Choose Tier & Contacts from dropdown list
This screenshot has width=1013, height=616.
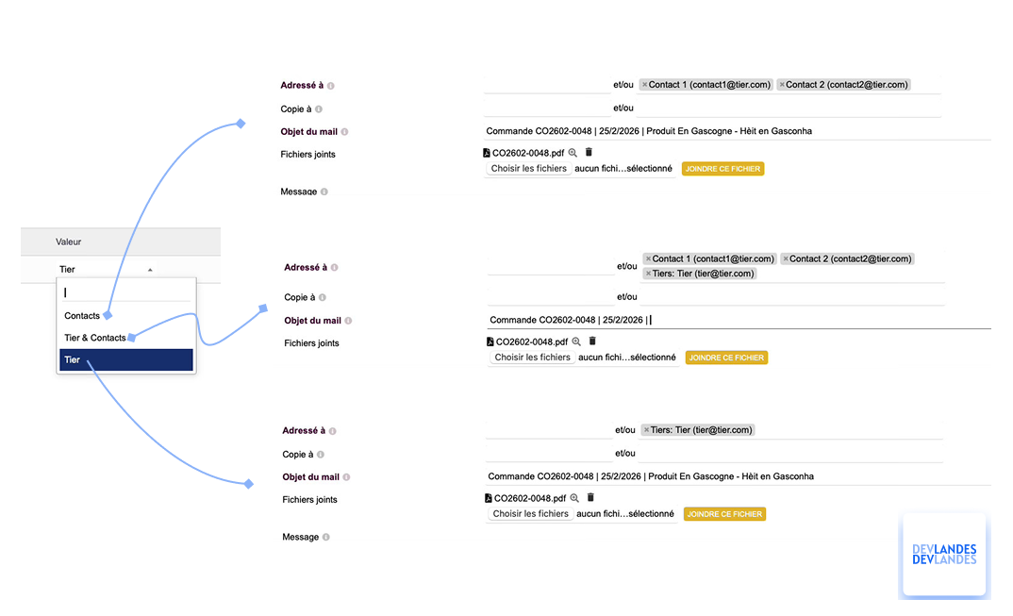[95, 338]
